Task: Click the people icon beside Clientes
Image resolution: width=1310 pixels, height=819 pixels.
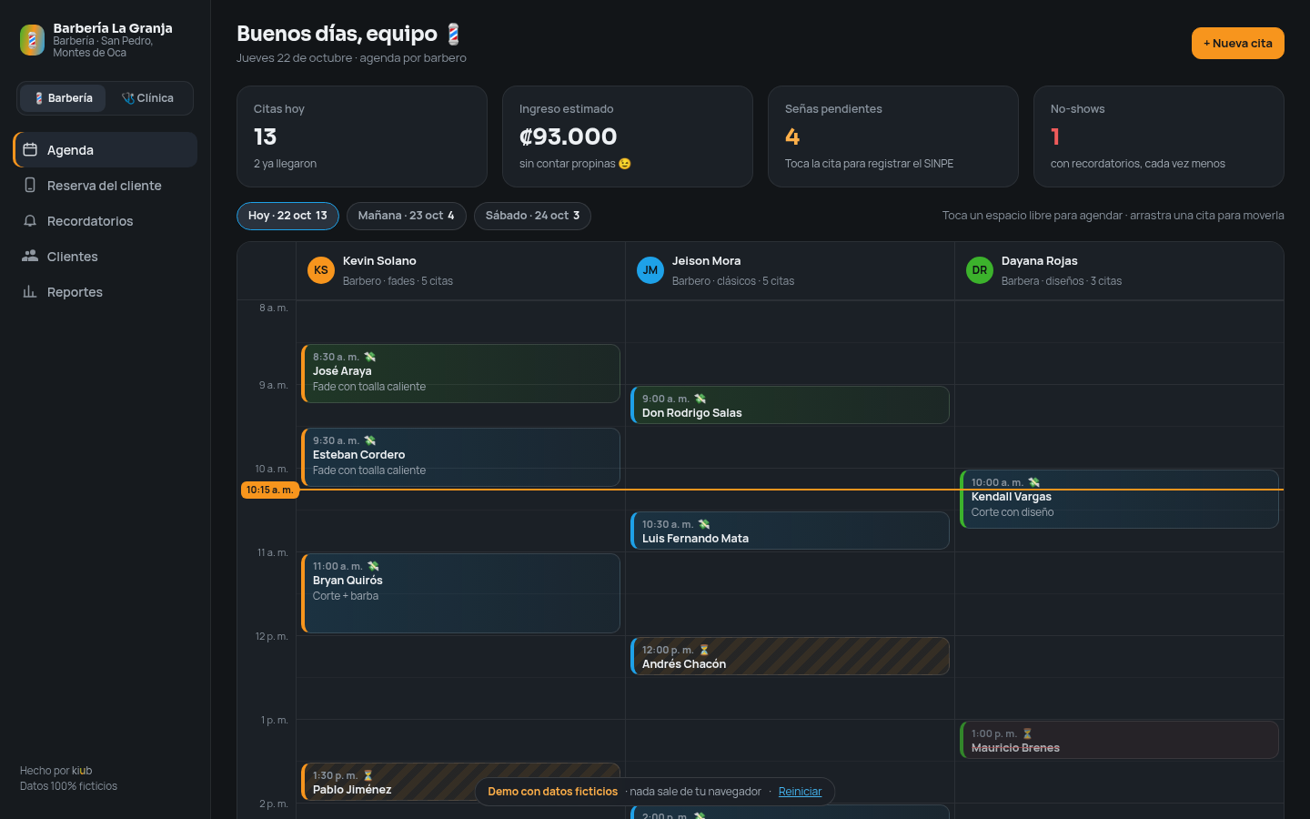Action: click(x=30, y=256)
